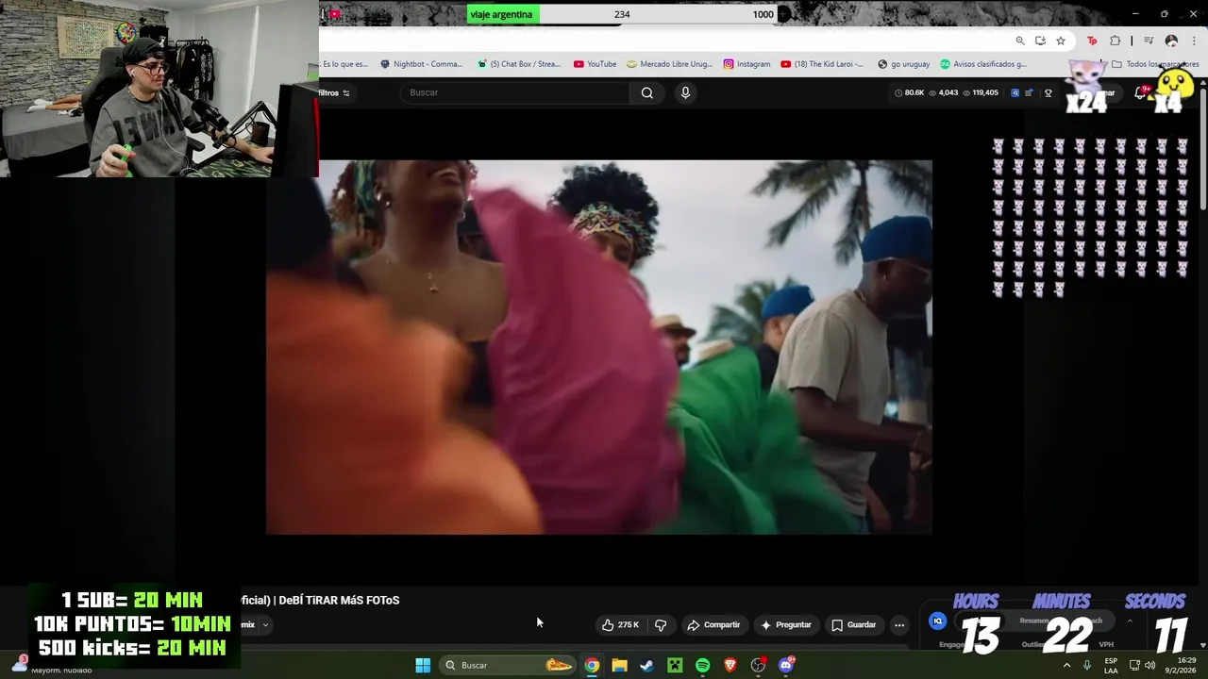Click the viaje argentina goal progress bar
Viewport: 1208px width, 679px height.
tap(623, 14)
